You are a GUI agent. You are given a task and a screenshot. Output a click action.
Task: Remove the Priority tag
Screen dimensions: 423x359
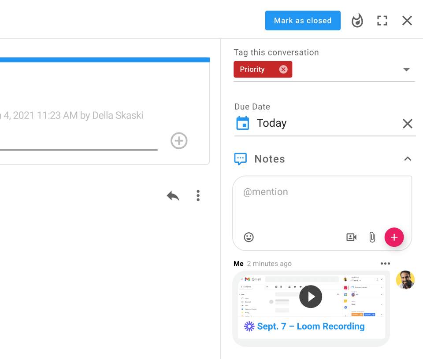(283, 70)
